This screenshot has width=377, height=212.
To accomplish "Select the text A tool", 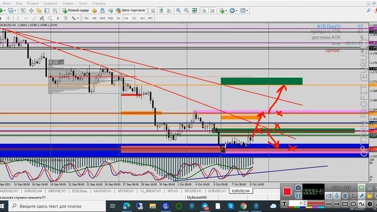I will (58, 18).
